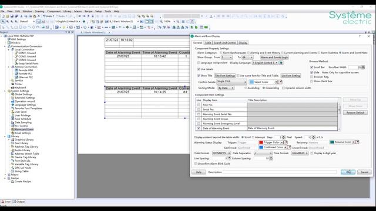
Task: Open the Time Format dropdown
Action: click(x=300, y=153)
